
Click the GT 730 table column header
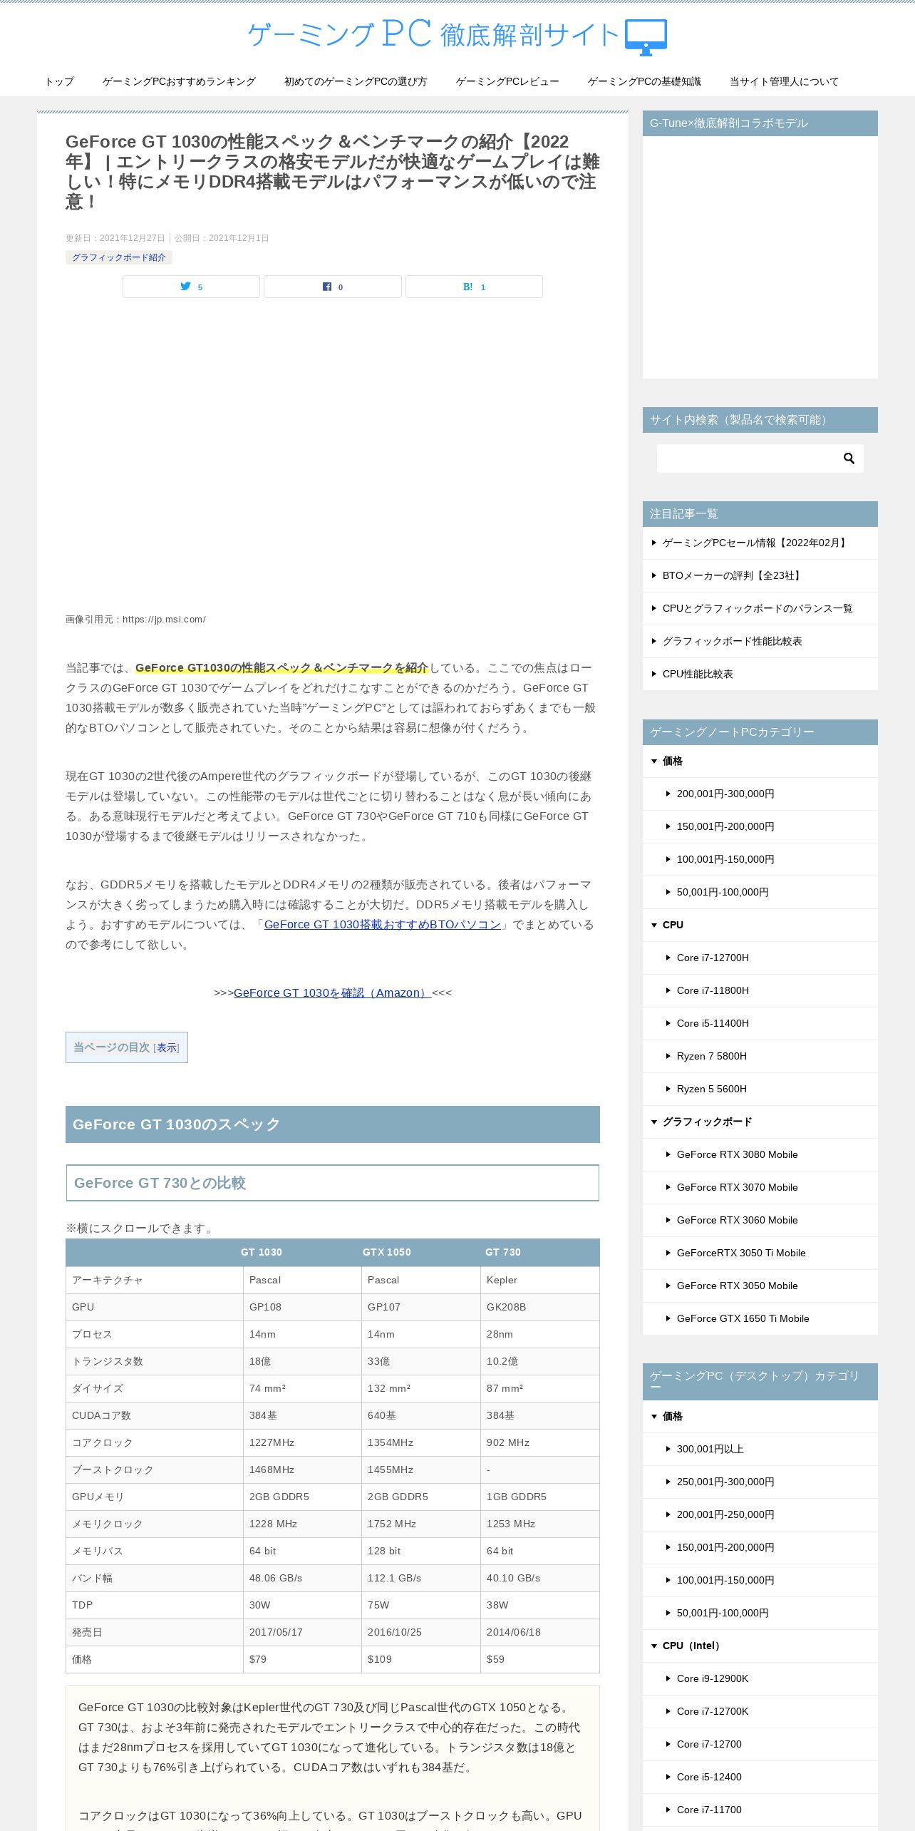[503, 1252]
